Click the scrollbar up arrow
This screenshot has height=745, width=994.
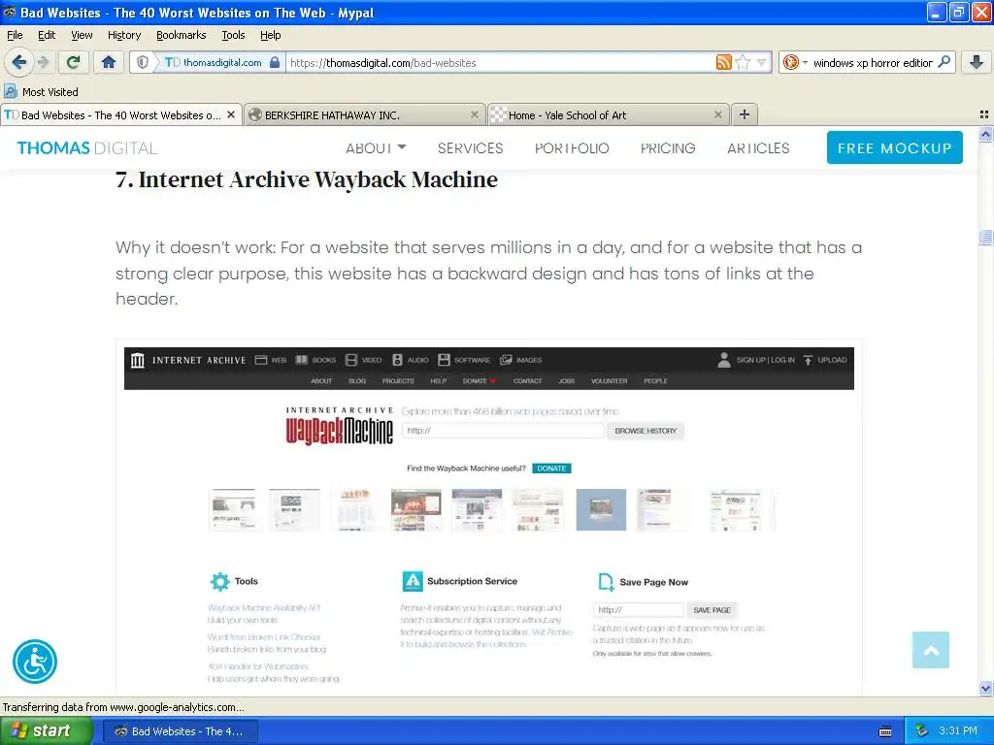point(985,134)
